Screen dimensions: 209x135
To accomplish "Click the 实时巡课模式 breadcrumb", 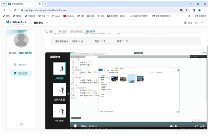I will (x=77, y=31).
